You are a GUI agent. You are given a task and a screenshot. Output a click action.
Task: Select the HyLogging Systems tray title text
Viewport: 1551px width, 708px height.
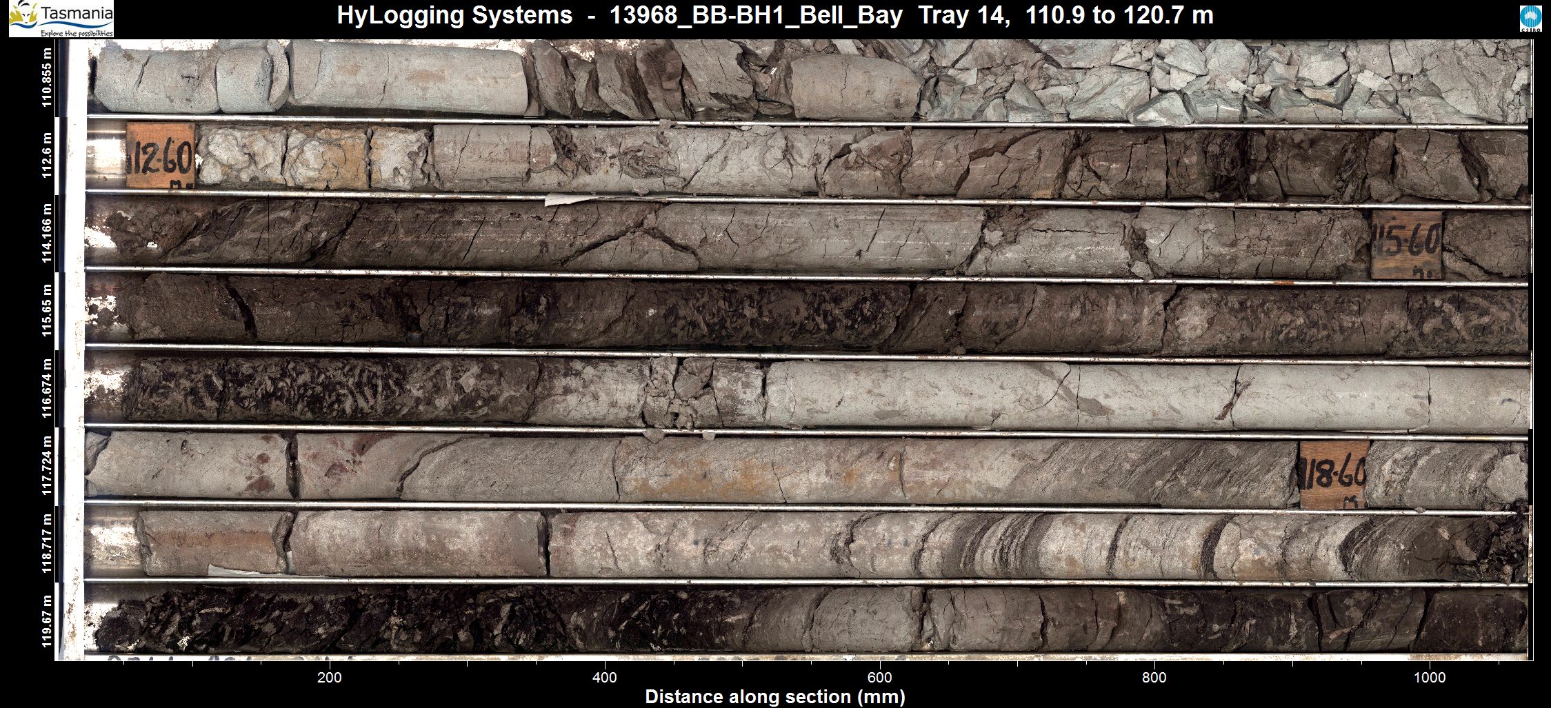pyautogui.click(x=774, y=15)
